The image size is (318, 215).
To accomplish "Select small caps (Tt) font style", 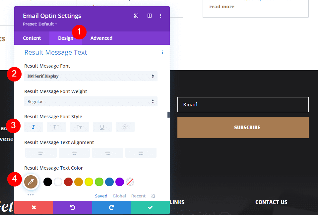I will click(x=79, y=127).
